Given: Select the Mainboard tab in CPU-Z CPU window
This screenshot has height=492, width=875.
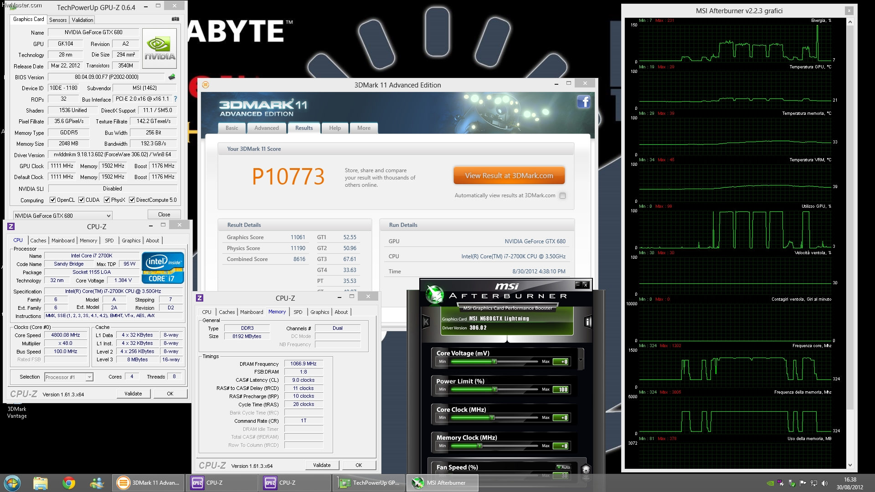Looking at the screenshot, I should (x=63, y=241).
